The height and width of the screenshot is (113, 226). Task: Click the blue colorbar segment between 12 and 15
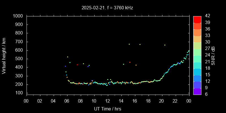coord(197,78)
